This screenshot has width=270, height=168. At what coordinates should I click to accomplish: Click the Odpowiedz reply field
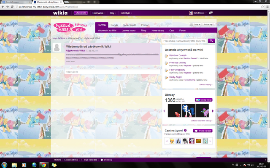pyautogui.click(x=113, y=72)
